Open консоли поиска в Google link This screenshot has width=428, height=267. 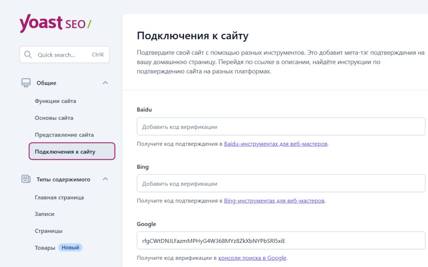[252, 258]
